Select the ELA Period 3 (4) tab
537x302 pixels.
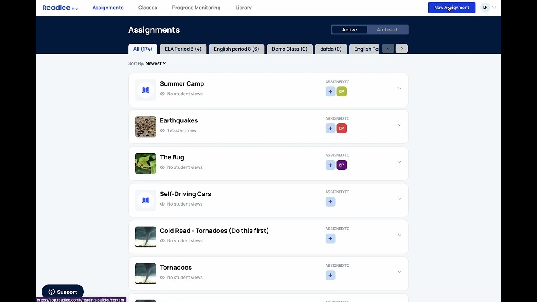pyautogui.click(x=183, y=49)
